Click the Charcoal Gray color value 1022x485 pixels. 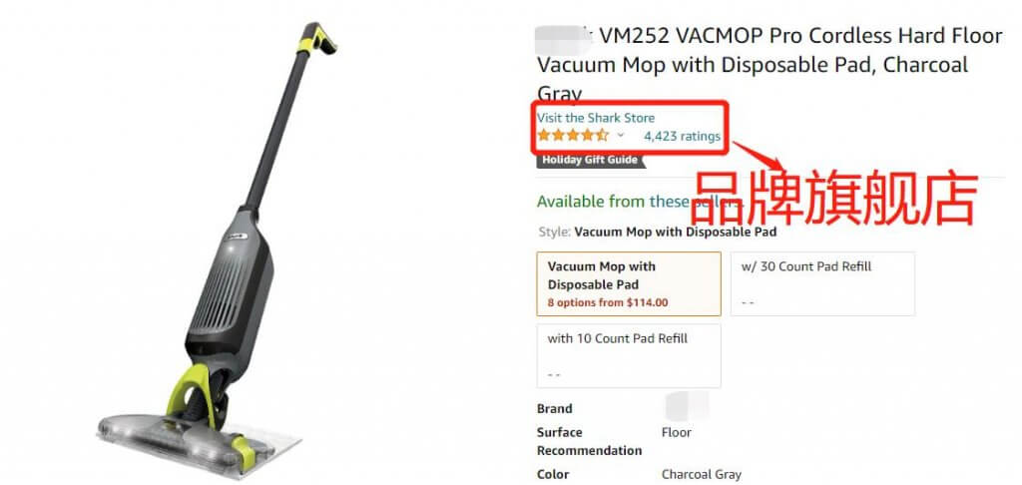pos(702,475)
